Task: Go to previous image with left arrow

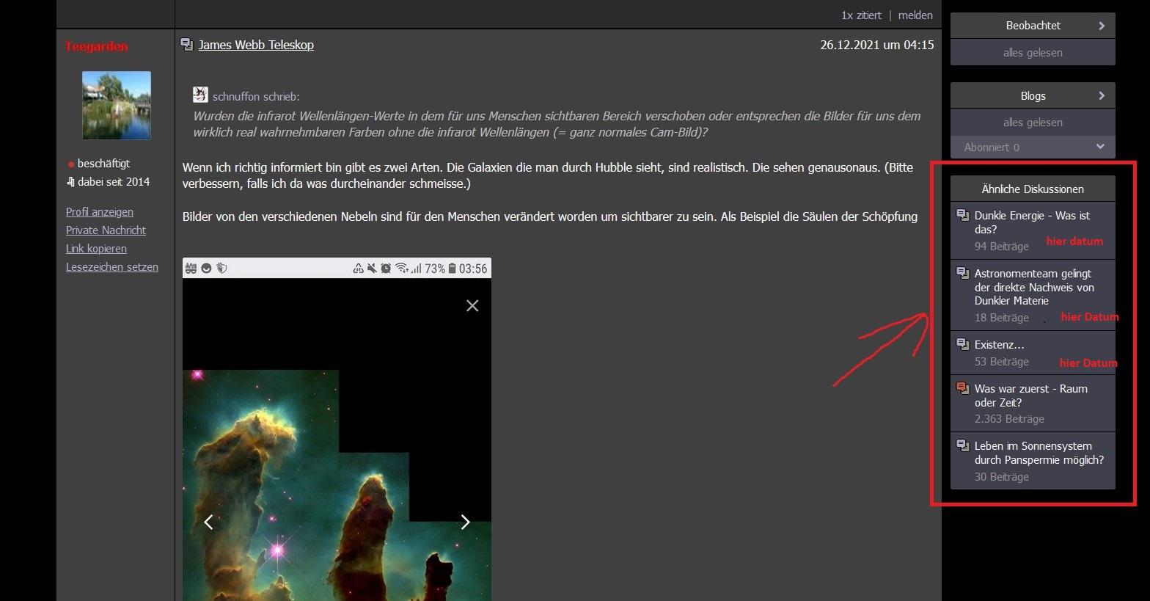Action: [x=208, y=522]
